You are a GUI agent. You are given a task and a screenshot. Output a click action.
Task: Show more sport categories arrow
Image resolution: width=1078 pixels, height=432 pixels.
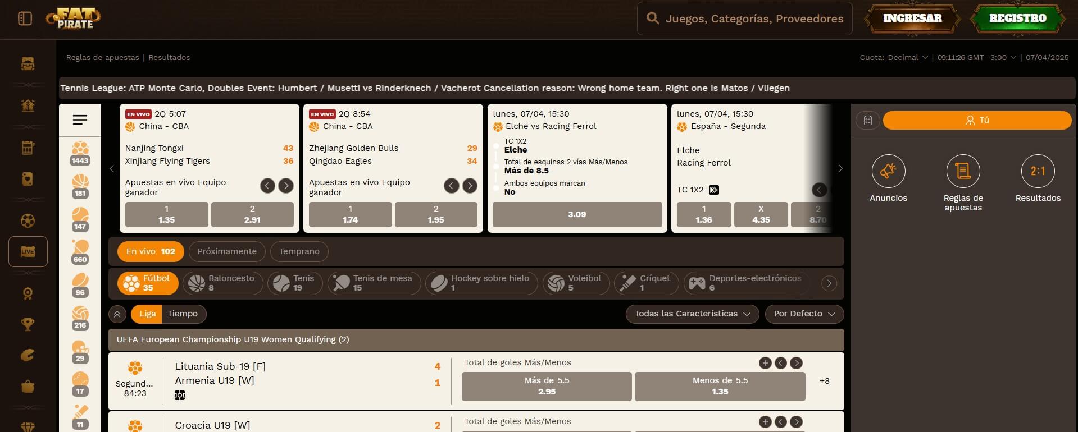click(829, 283)
